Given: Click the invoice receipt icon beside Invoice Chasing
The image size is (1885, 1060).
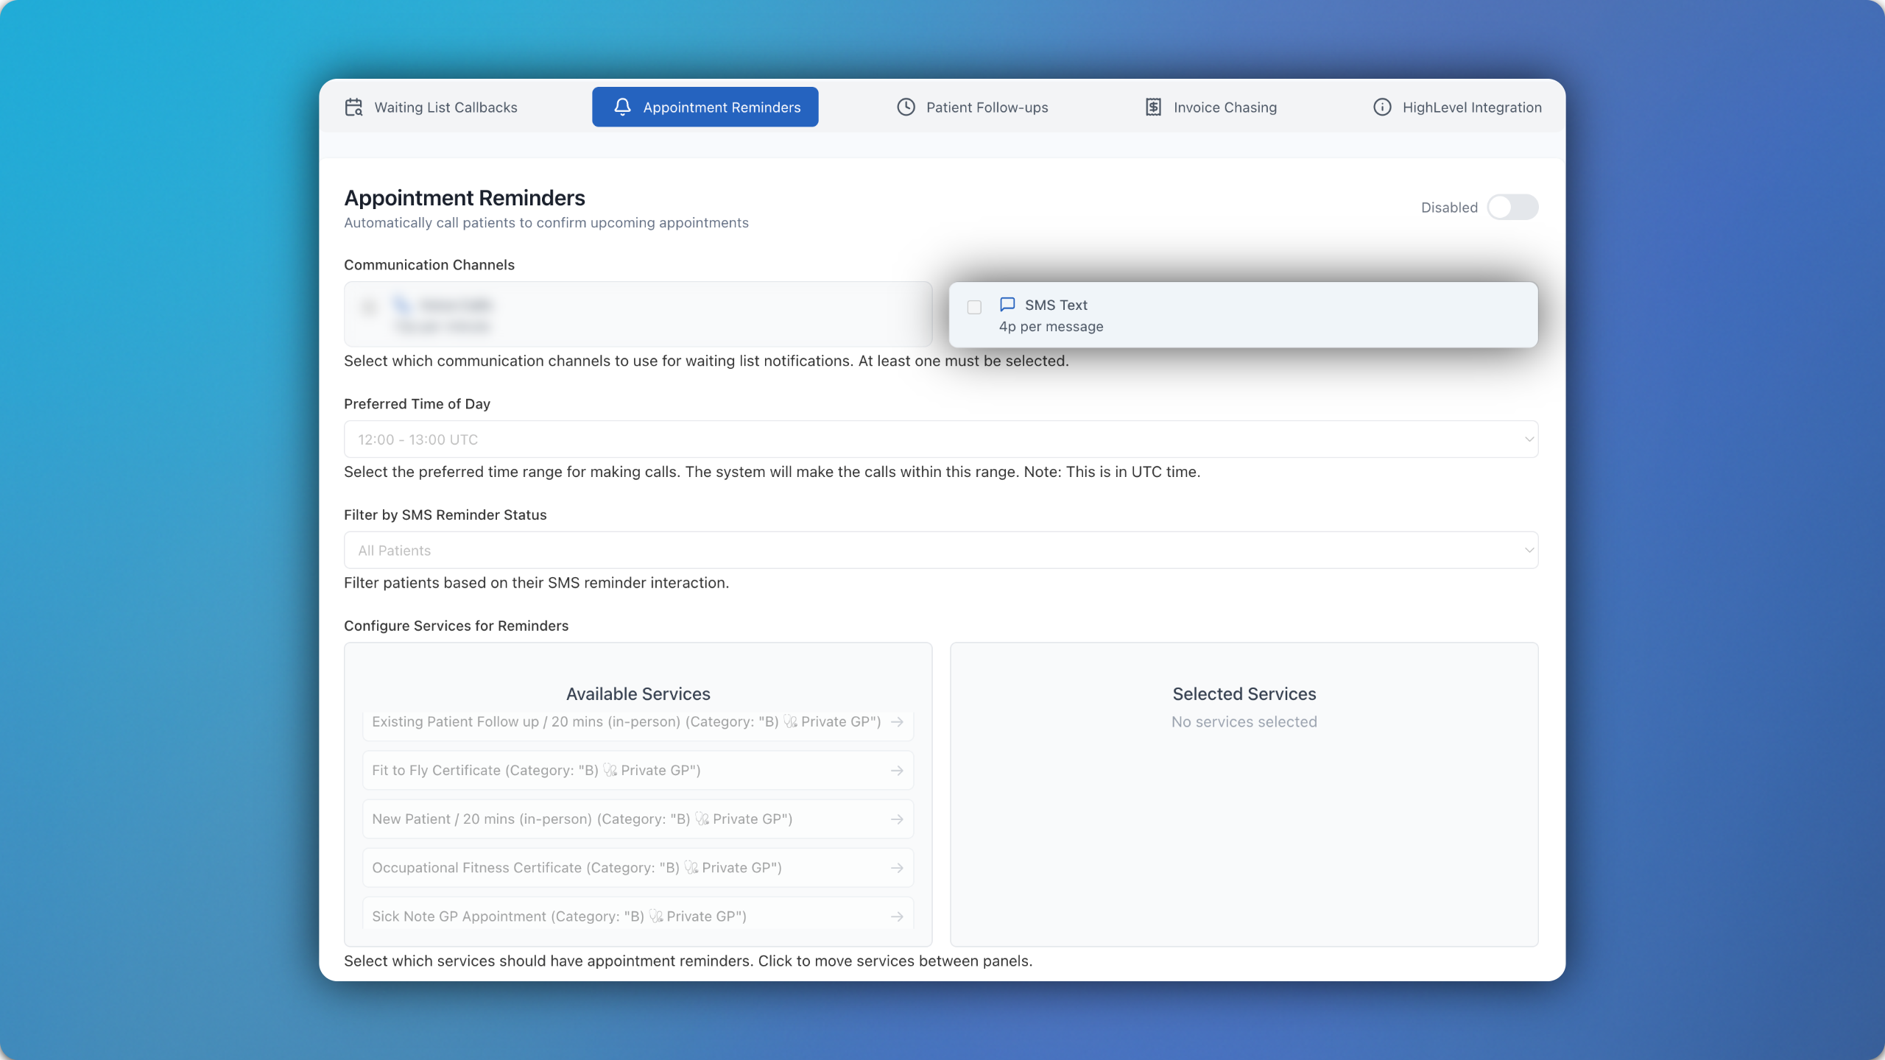Looking at the screenshot, I should 1153,107.
